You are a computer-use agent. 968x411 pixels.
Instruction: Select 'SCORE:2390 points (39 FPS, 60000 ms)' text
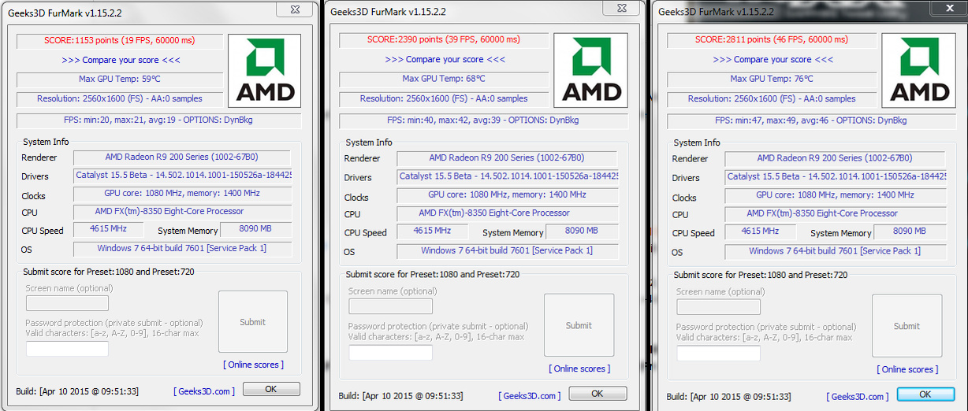pyautogui.click(x=443, y=39)
